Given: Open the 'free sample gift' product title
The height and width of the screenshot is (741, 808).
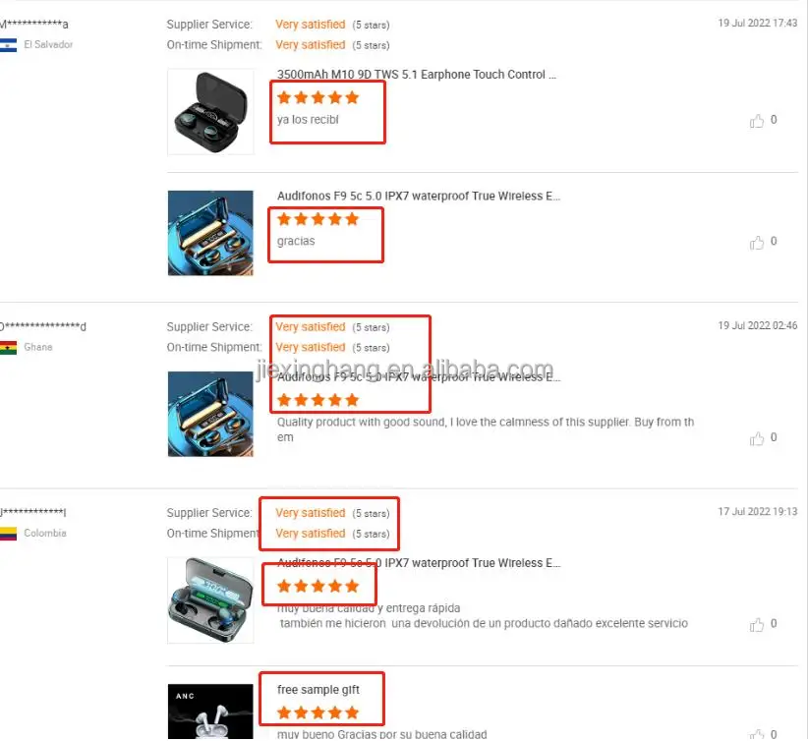Looking at the screenshot, I should click(317, 690).
